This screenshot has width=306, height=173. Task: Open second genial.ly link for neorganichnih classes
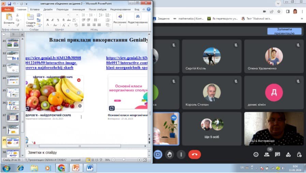tap(127, 63)
